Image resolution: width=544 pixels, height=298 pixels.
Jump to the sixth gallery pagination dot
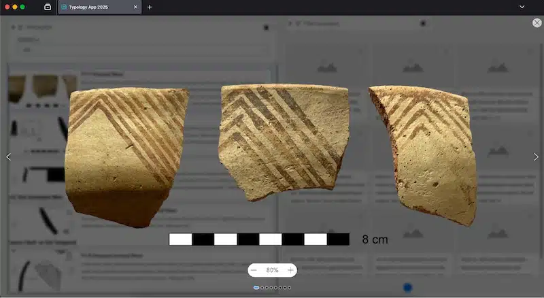click(280, 288)
